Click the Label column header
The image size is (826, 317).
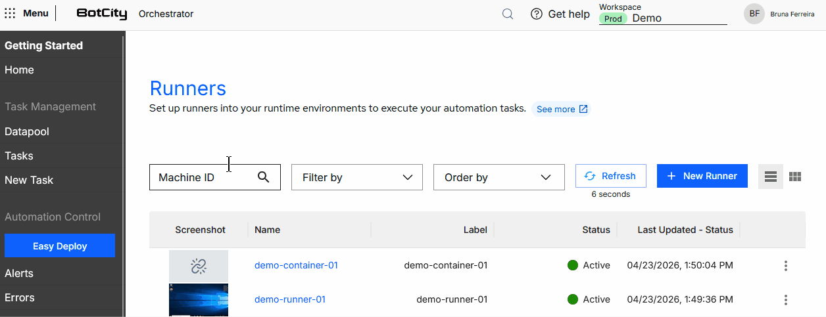[x=475, y=230]
